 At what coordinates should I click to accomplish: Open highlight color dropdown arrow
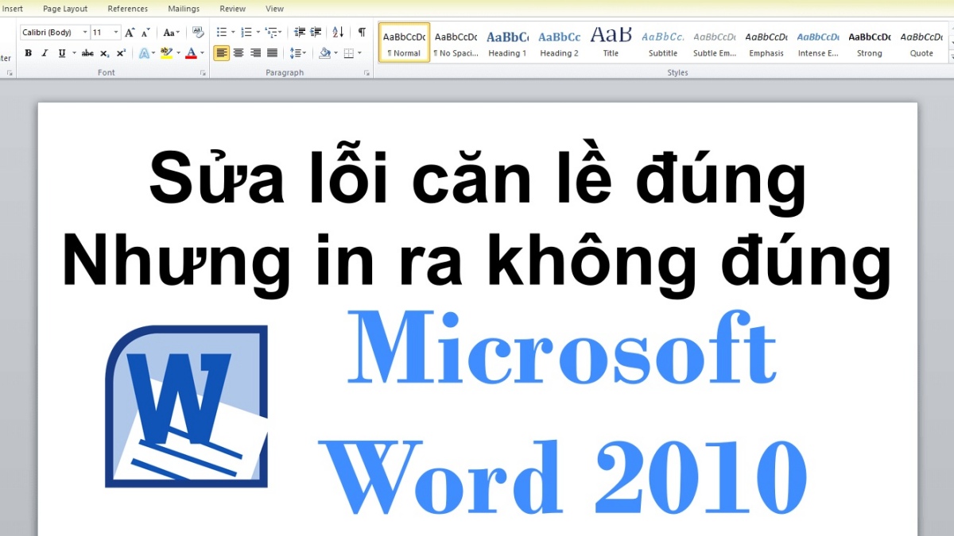pyautogui.click(x=178, y=53)
